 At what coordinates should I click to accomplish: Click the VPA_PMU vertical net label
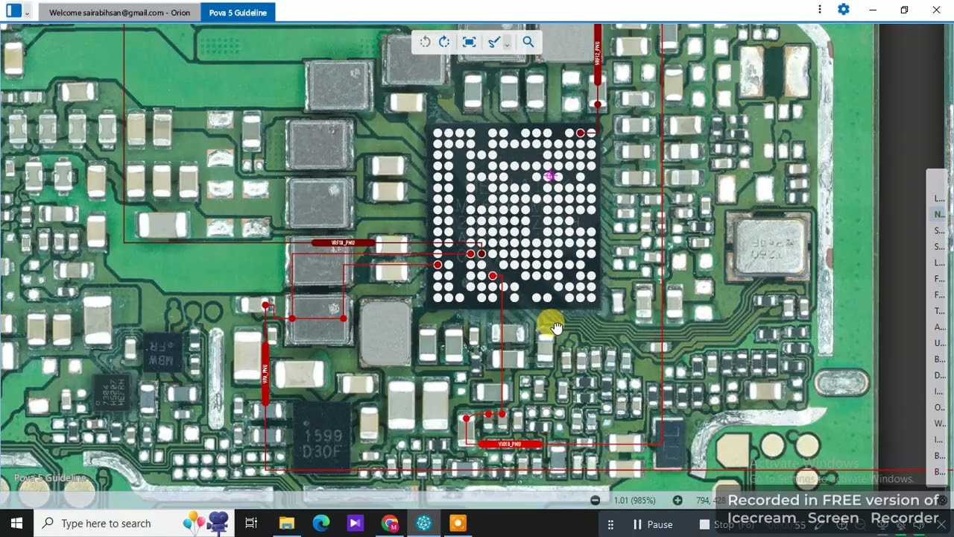[x=265, y=374]
